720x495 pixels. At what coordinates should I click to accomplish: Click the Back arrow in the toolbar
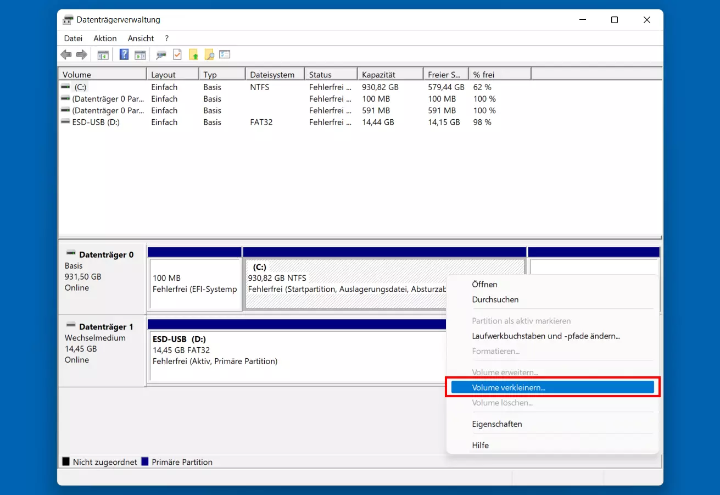(x=66, y=54)
